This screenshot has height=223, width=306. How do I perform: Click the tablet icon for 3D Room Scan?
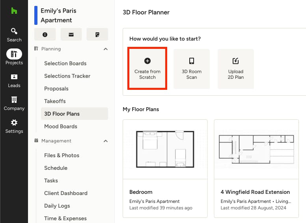tap(192, 61)
